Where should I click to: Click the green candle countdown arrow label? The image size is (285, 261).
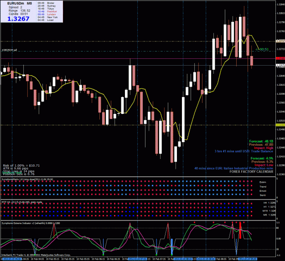click(262, 49)
